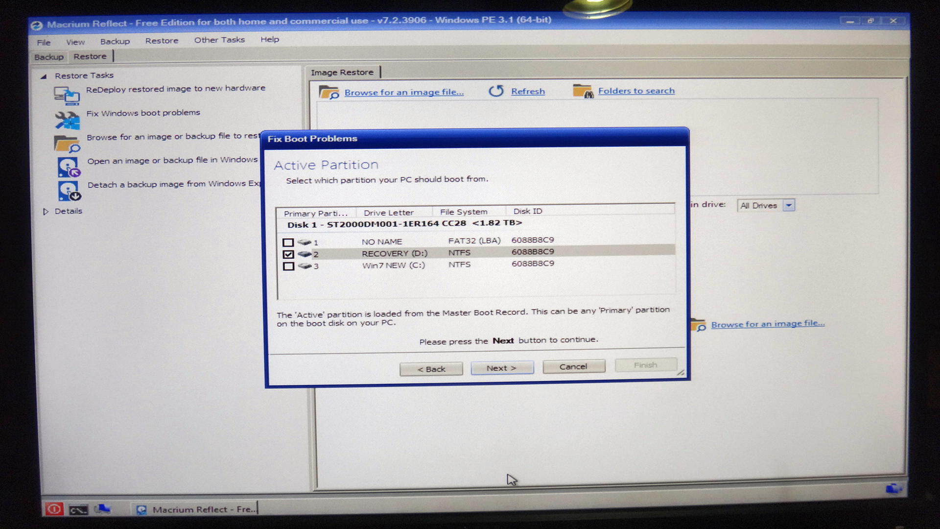Click the network status icon at bottom right
This screenshot has width=940, height=529.
(x=893, y=488)
